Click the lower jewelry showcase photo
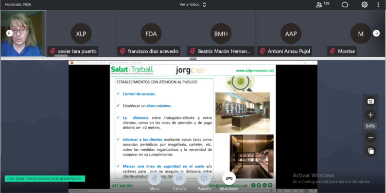Viewport: 386px width, 193px height. (252, 156)
